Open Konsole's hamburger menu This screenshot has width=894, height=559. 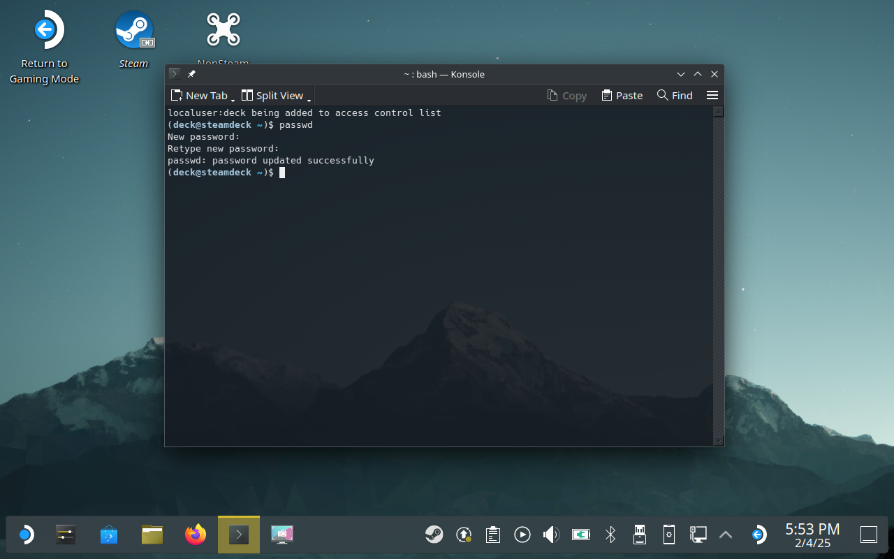click(712, 96)
